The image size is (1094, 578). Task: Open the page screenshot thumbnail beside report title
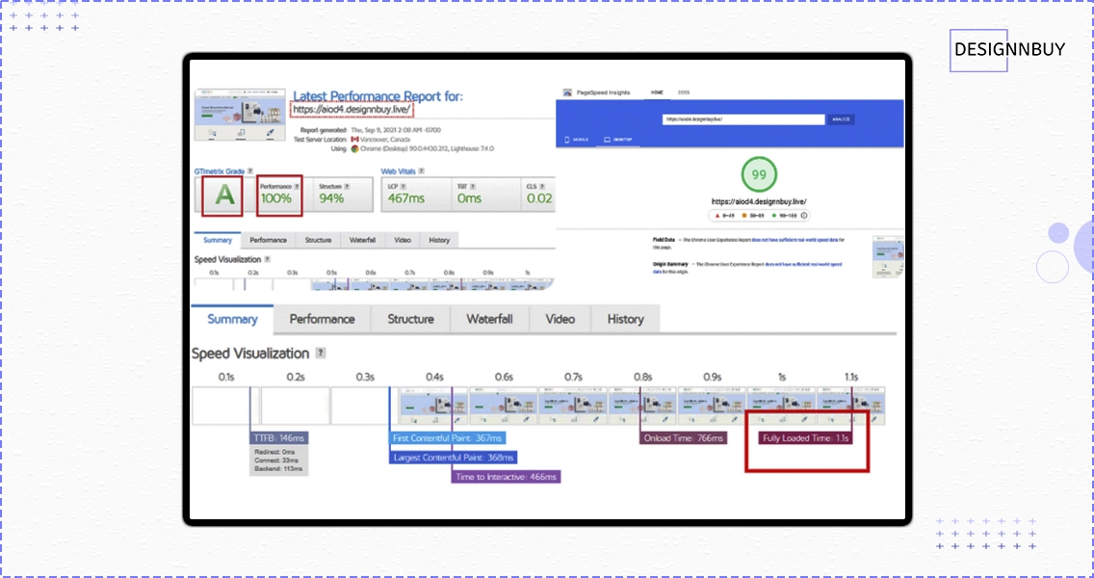239,116
